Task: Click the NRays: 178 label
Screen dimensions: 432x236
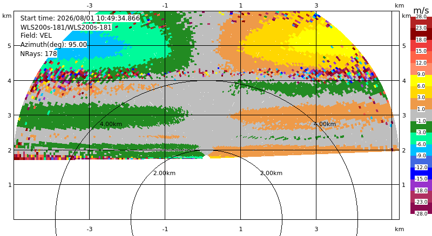Action: [x=38, y=54]
